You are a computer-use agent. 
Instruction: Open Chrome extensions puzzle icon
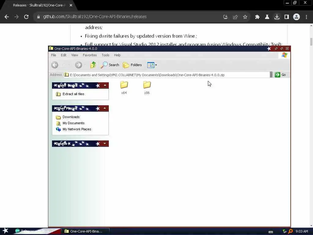pos(257,17)
